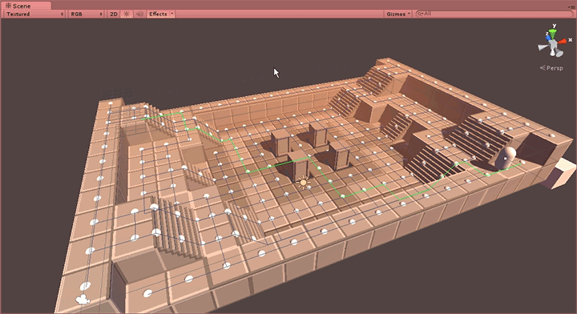Open the RGB render mode dropdown
The height and width of the screenshot is (314, 577).
click(x=86, y=14)
